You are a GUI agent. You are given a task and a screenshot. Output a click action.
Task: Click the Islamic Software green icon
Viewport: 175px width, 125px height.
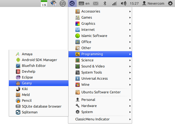coord(78,36)
